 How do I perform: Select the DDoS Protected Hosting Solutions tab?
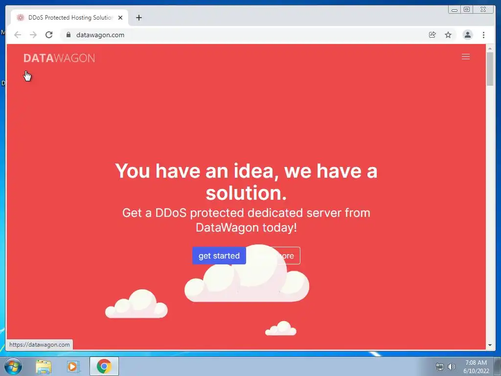[69, 18]
